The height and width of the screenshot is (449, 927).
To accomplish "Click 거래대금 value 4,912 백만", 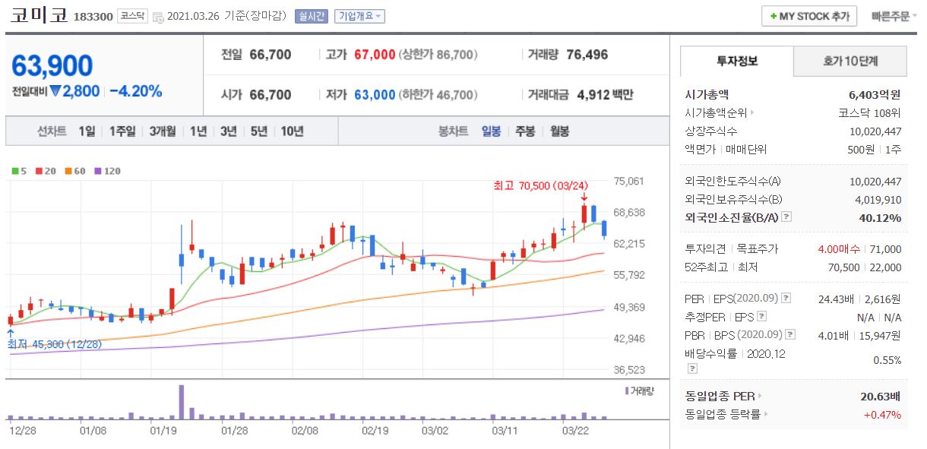I will tap(605, 95).
